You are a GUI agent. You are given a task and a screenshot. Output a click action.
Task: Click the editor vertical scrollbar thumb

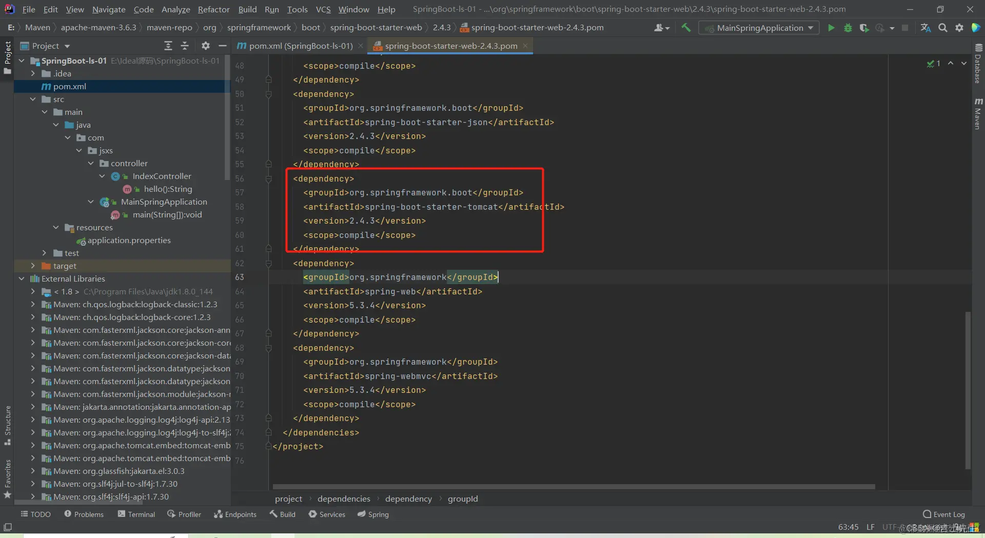tap(968, 390)
